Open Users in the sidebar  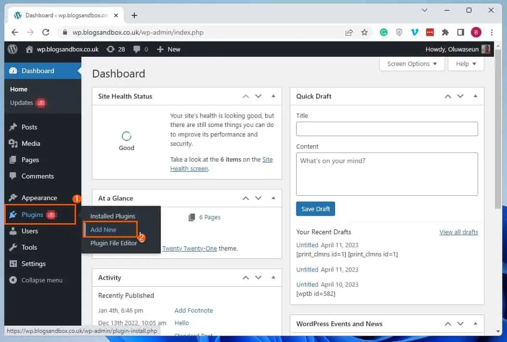coord(43,231)
